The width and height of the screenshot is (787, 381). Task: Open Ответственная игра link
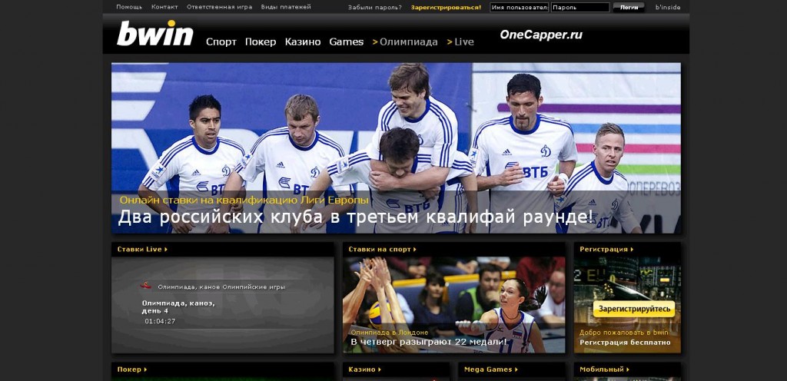219,7
